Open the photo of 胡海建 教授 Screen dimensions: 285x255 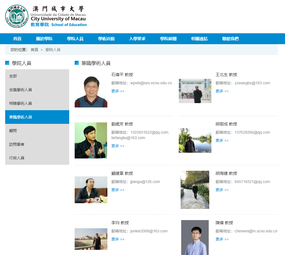195,190
